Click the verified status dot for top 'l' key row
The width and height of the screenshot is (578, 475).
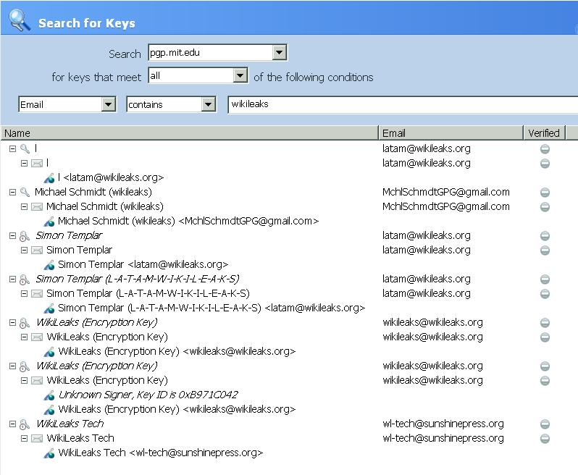pyautogui.click(x=545, y=149)
